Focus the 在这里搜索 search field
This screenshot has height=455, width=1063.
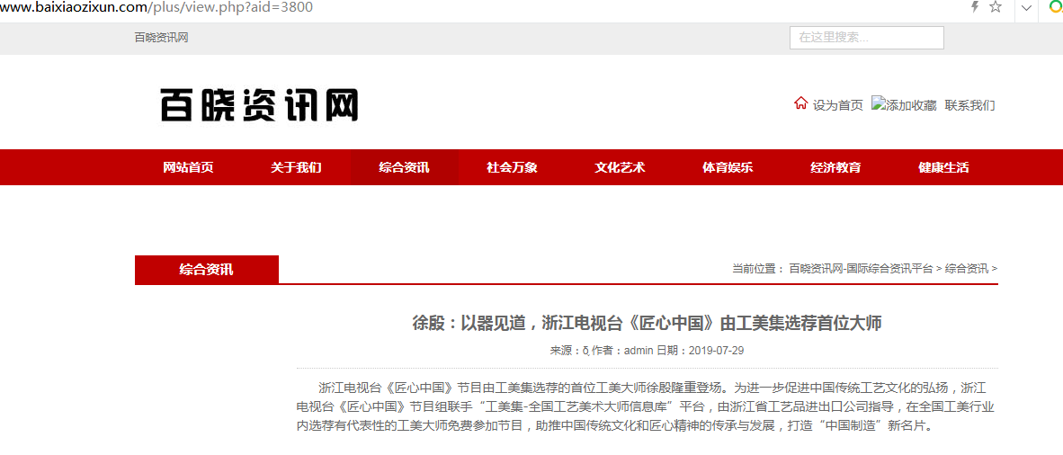[x=866, y=38]
